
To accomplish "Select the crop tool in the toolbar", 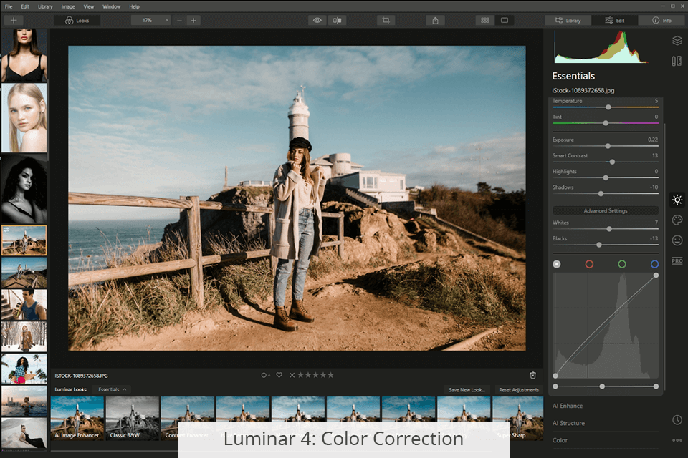I will tap(386, 20).
